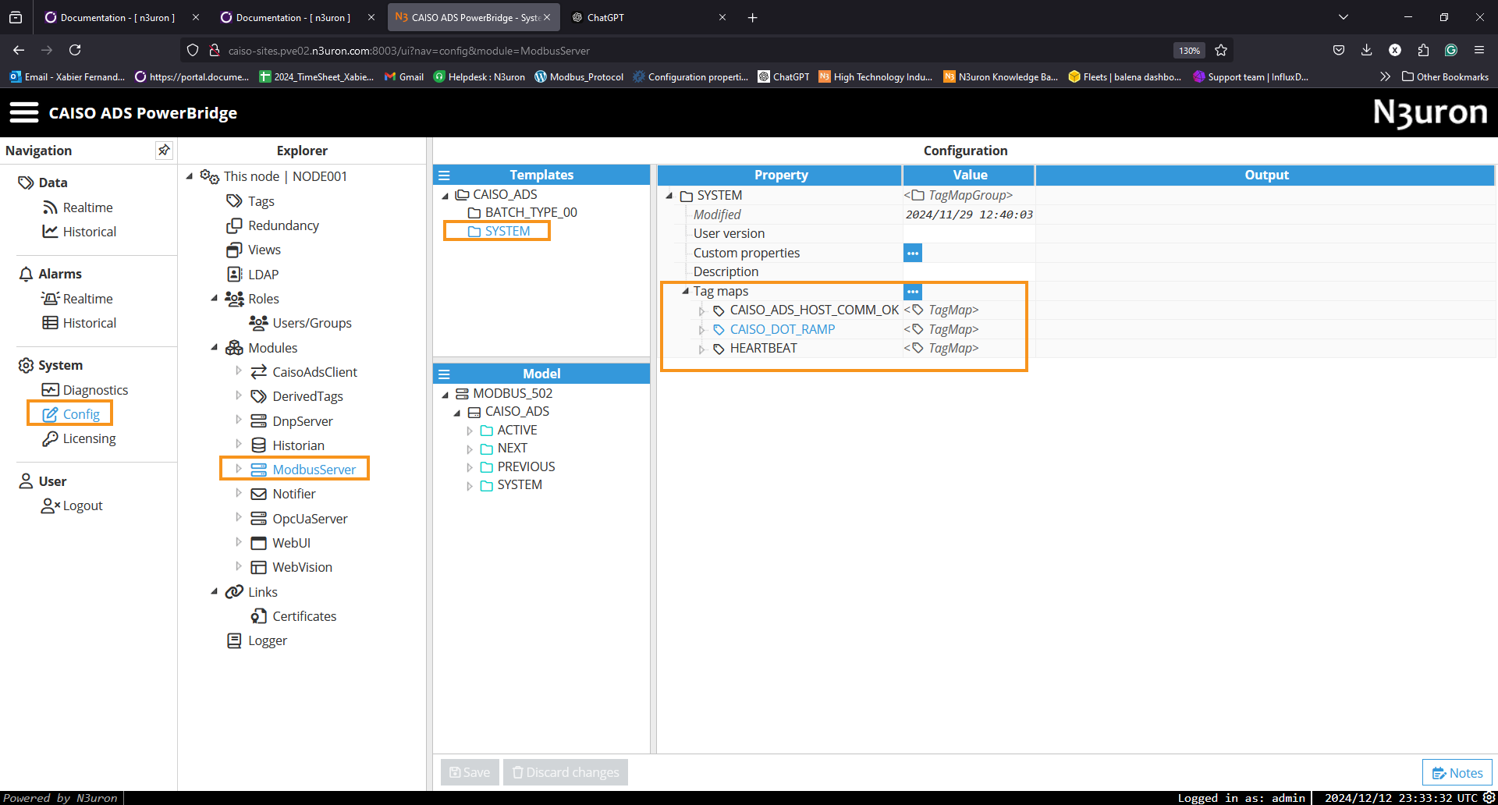Open Realtime data under the Data section
This screenshot has height=805, width=1498.
tap(77, 207)
